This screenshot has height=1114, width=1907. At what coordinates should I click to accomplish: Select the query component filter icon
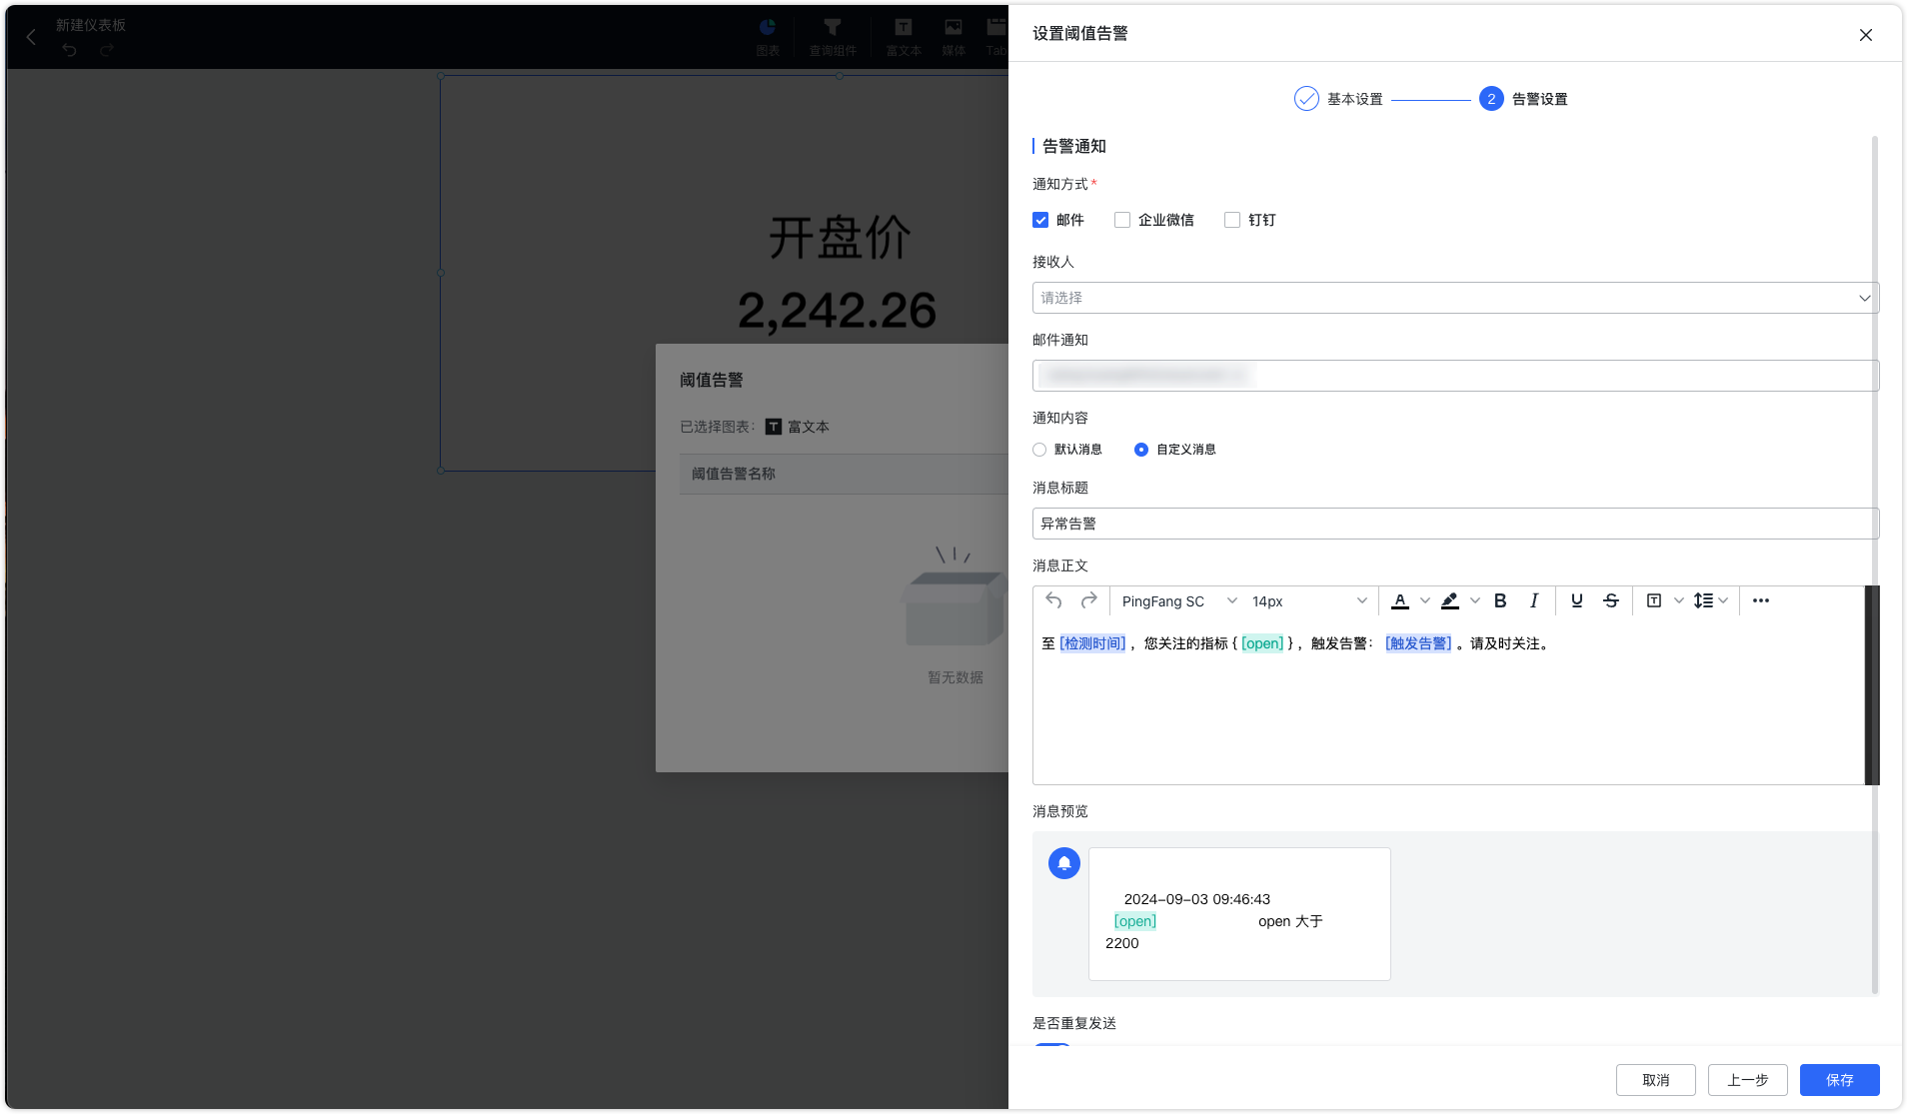coord(833,37)
